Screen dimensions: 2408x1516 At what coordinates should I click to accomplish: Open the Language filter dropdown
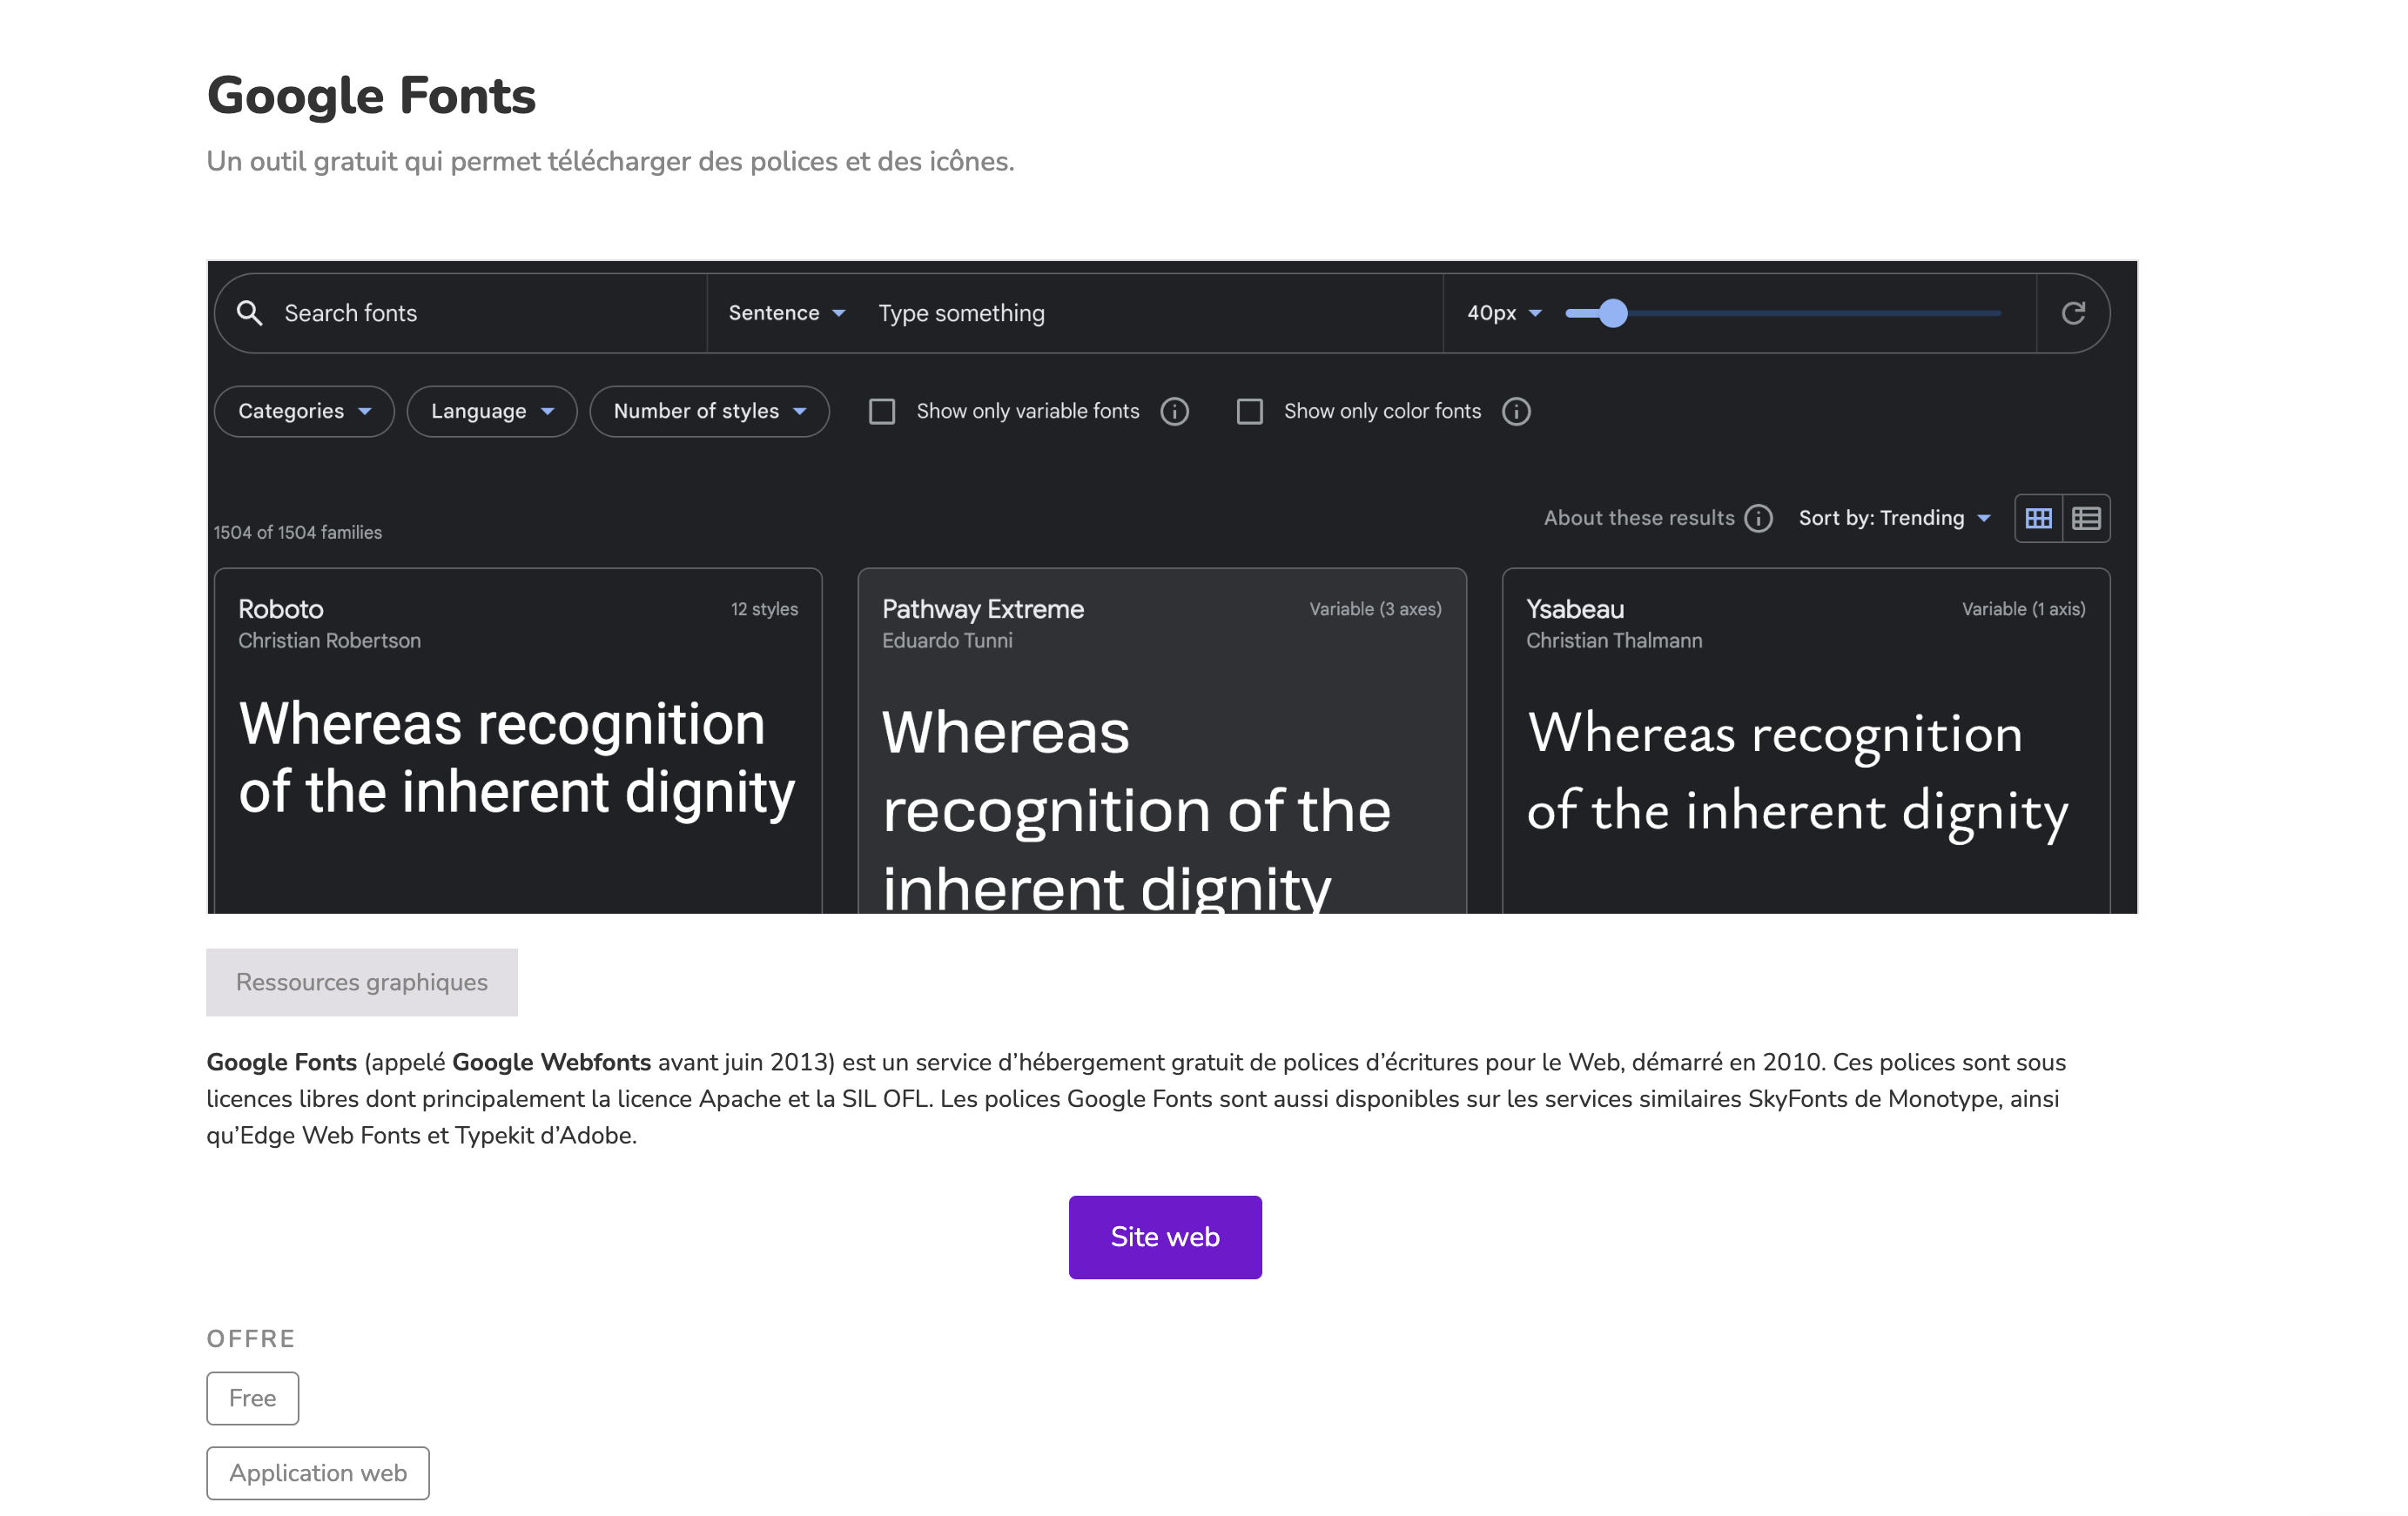[491, 412]
